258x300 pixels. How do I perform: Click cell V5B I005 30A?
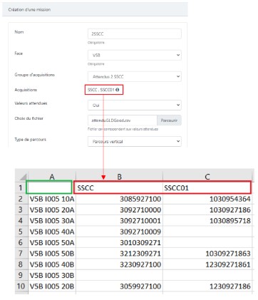[x=52, y=221]
